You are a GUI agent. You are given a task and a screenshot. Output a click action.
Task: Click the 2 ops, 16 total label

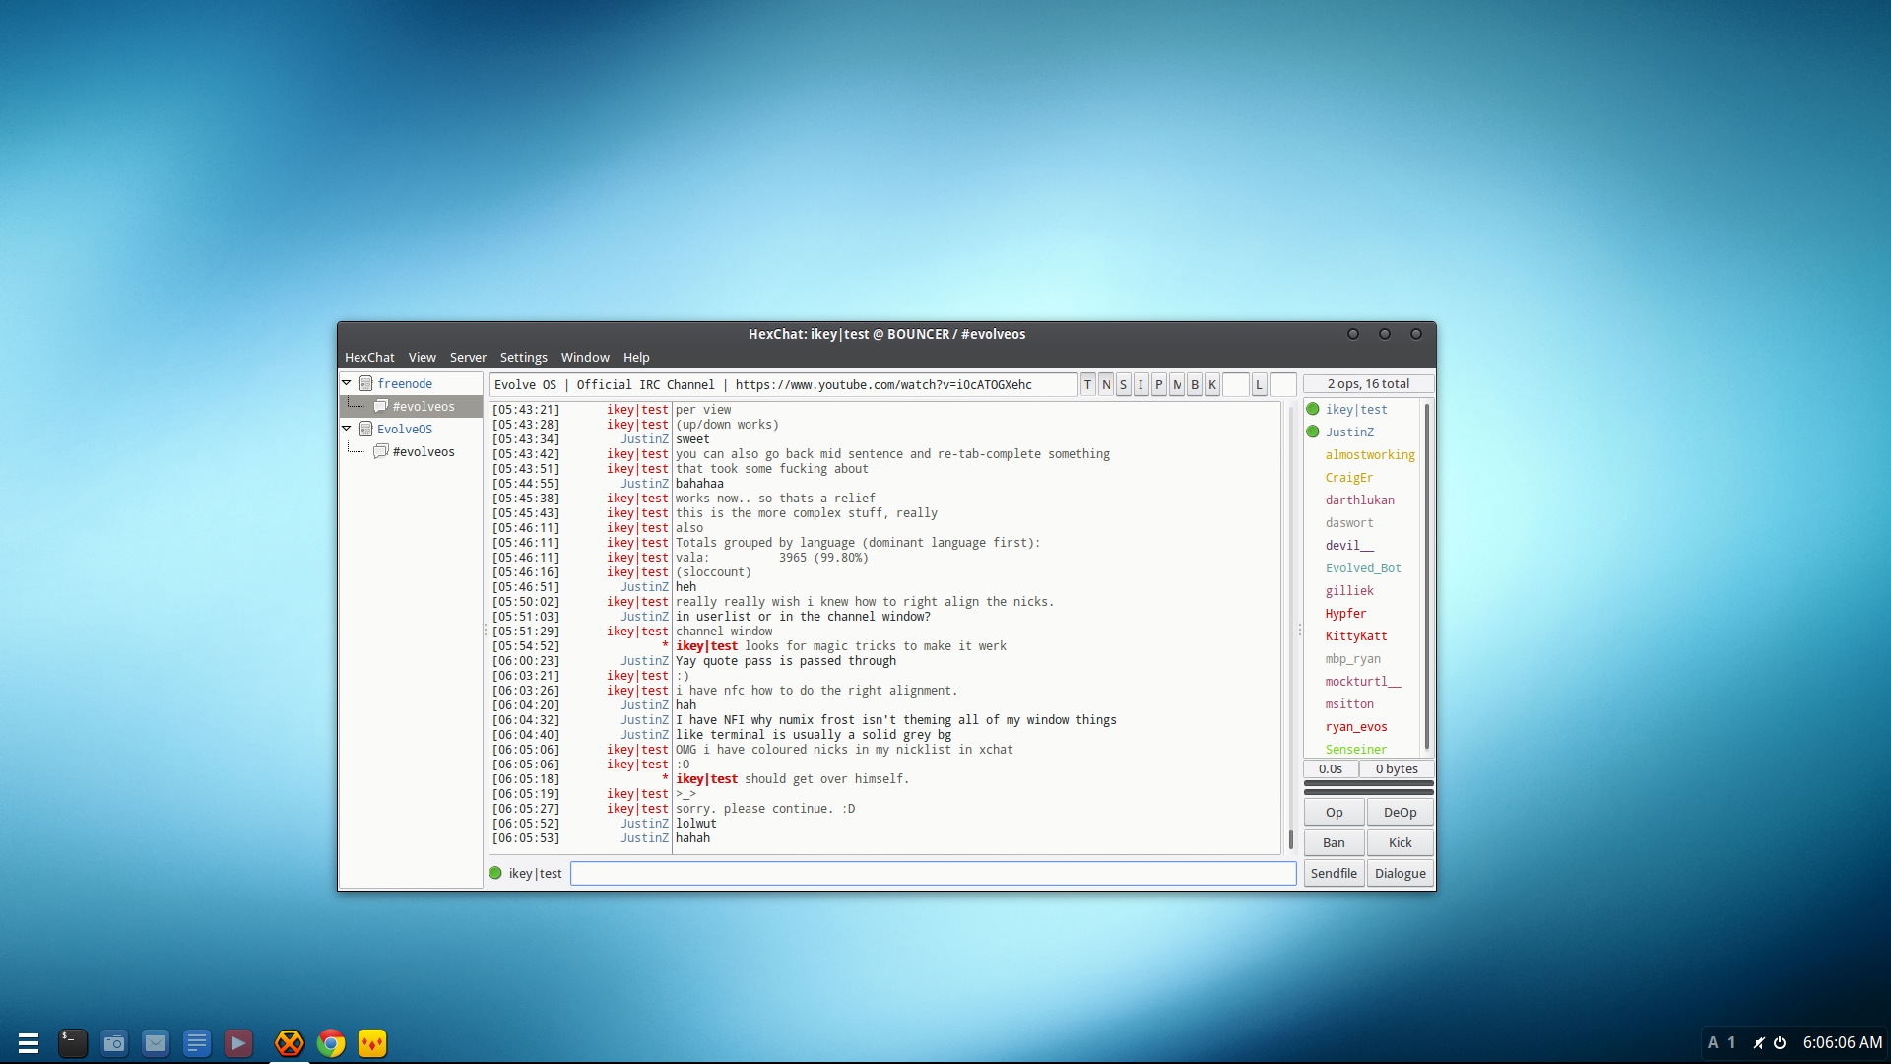(1368, 384)
